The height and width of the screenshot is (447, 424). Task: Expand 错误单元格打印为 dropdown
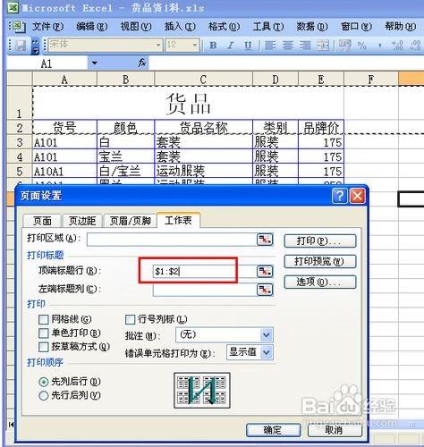[267, 352]
